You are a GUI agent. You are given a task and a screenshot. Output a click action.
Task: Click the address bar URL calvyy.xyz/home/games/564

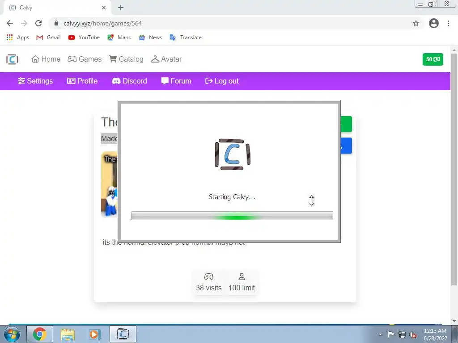[102, 23]
